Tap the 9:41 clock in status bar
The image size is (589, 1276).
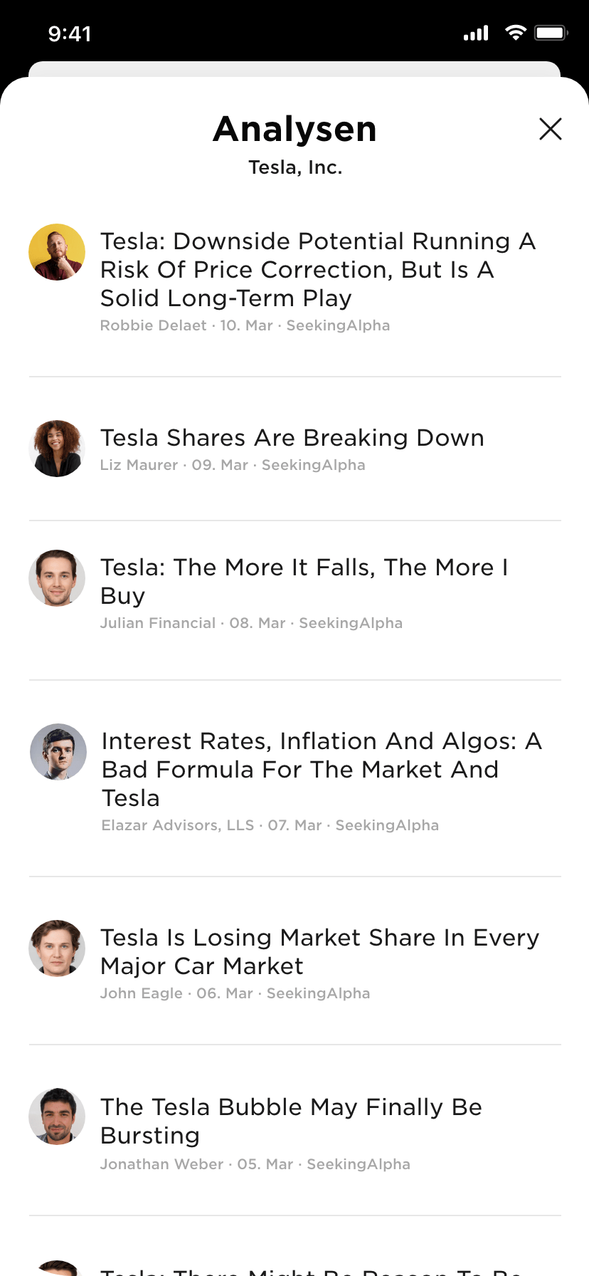(70, 33)
